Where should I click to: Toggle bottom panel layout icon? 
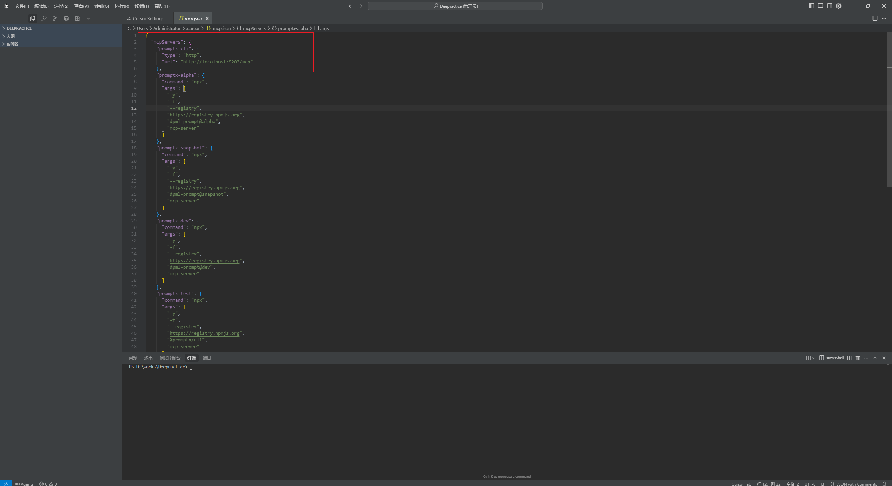pos(821,6)
